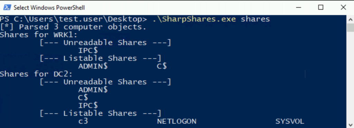Minimize the PowerShell window
354x128 pixels.
(x=299, y=8)
